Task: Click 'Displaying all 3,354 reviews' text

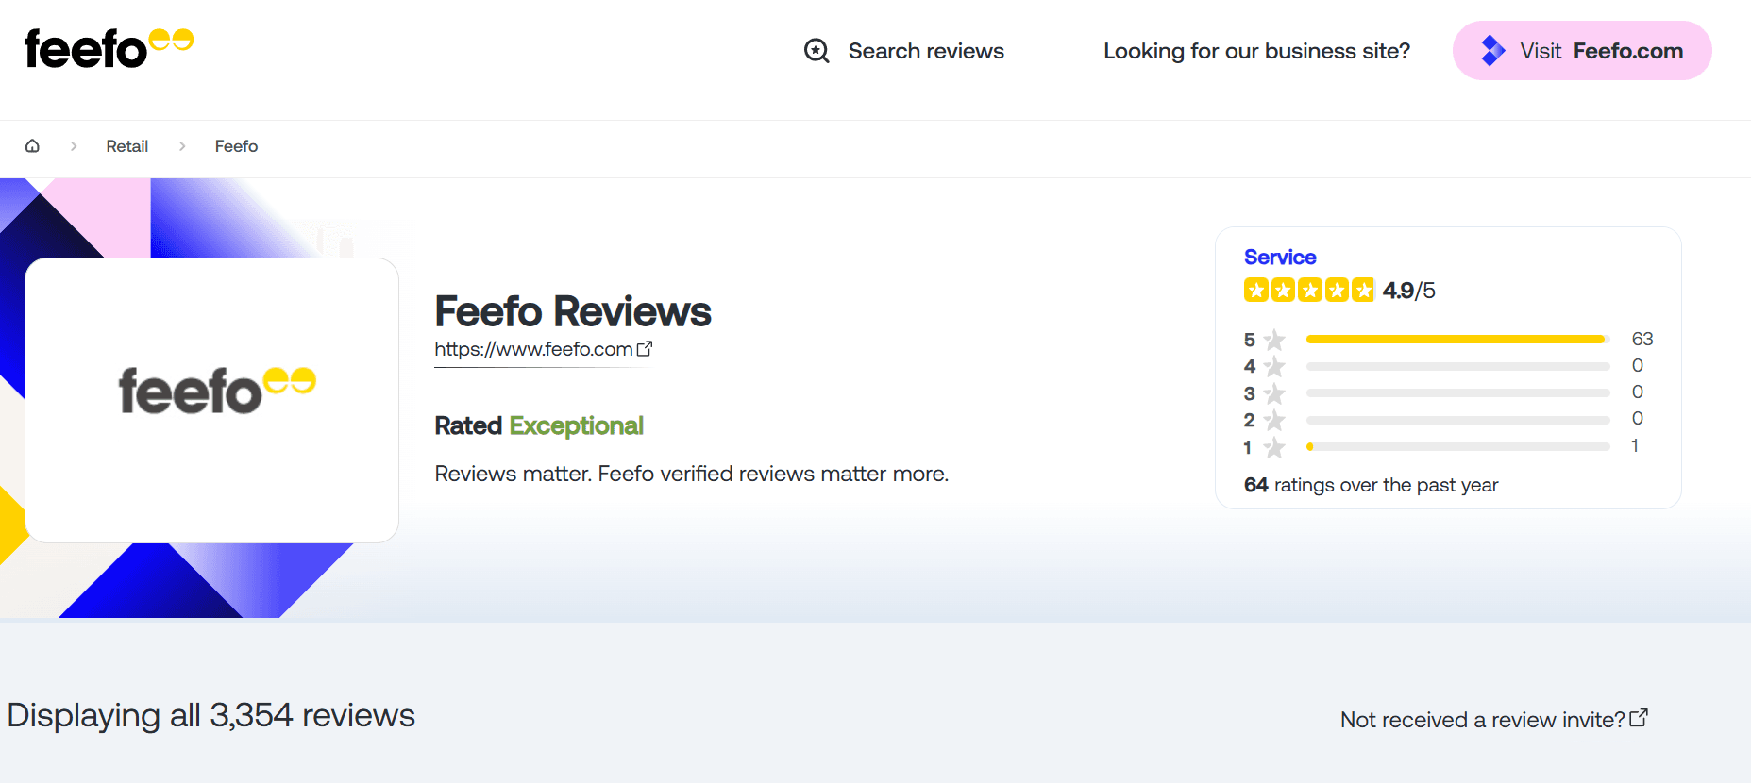Action: click(211, 715)
